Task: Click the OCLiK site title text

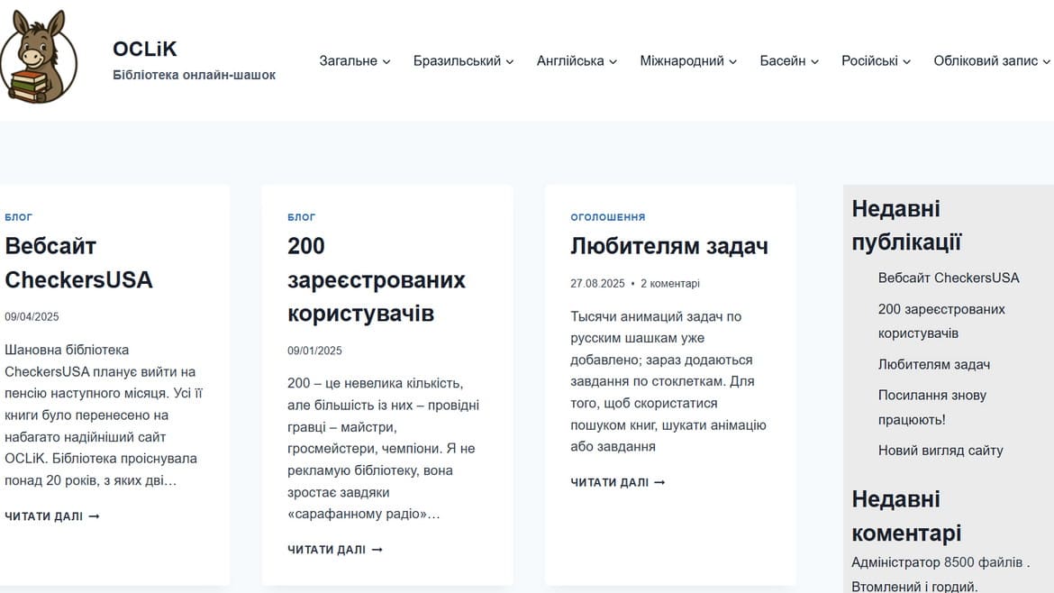Action: coord(144,49)
